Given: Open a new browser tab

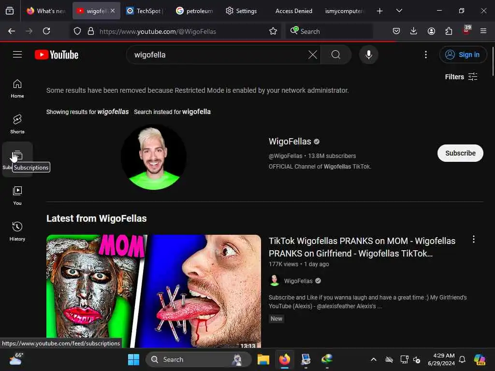Looking at the screenshot, I should [380, 11].
